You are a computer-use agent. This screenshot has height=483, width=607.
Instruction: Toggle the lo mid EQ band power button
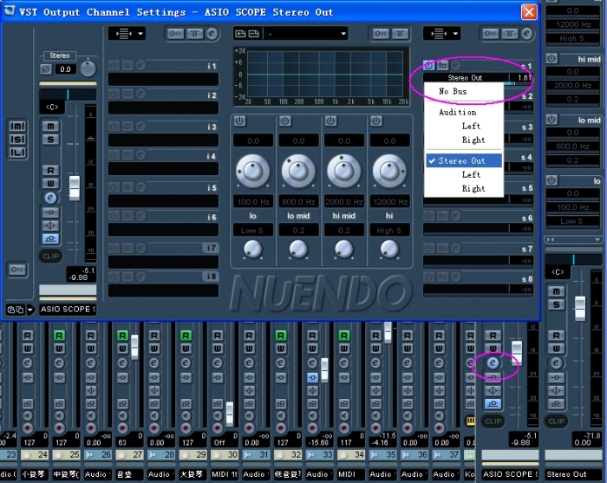point(285,121)
